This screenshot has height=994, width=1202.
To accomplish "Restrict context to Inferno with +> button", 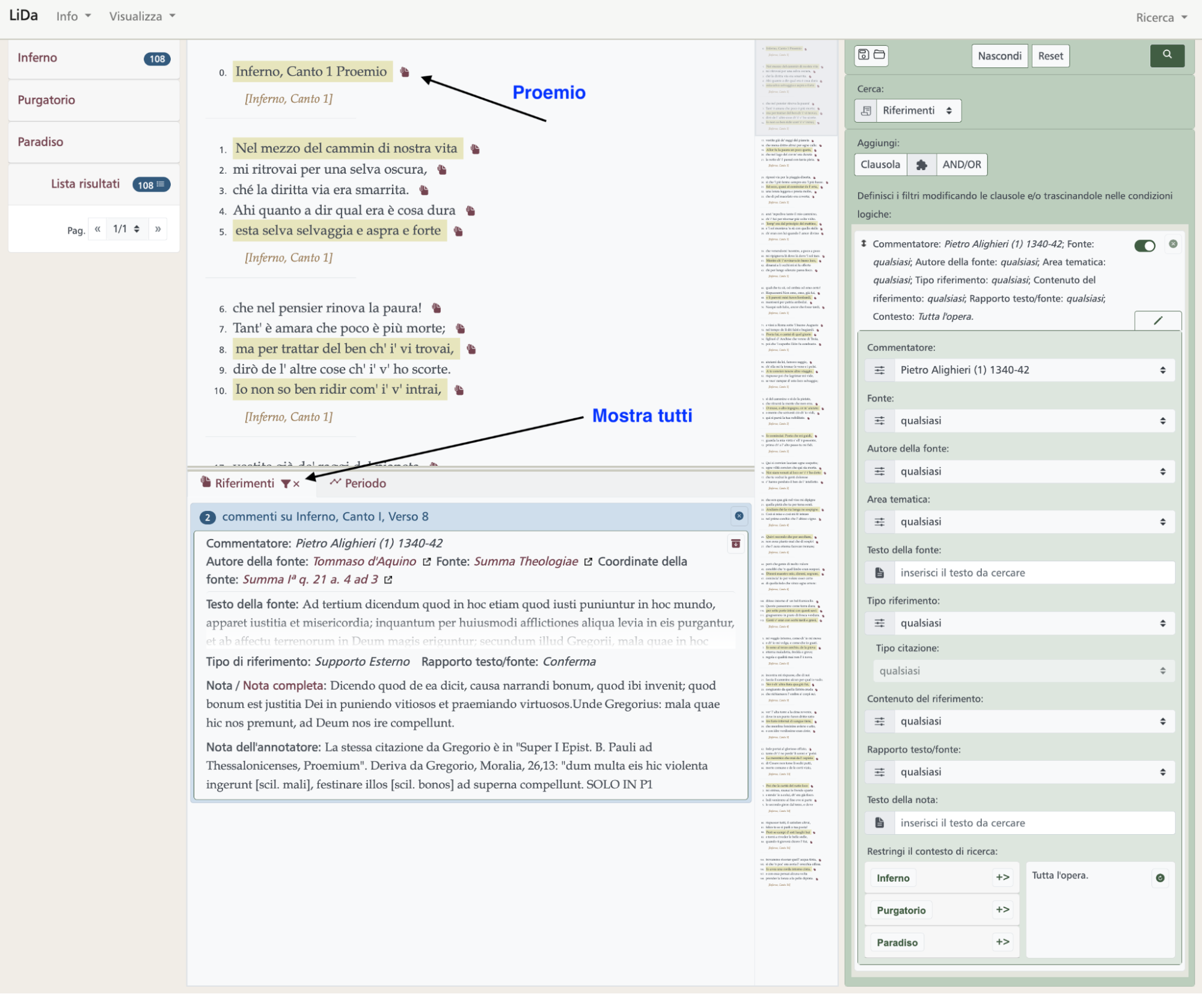I will point(1002,878).
